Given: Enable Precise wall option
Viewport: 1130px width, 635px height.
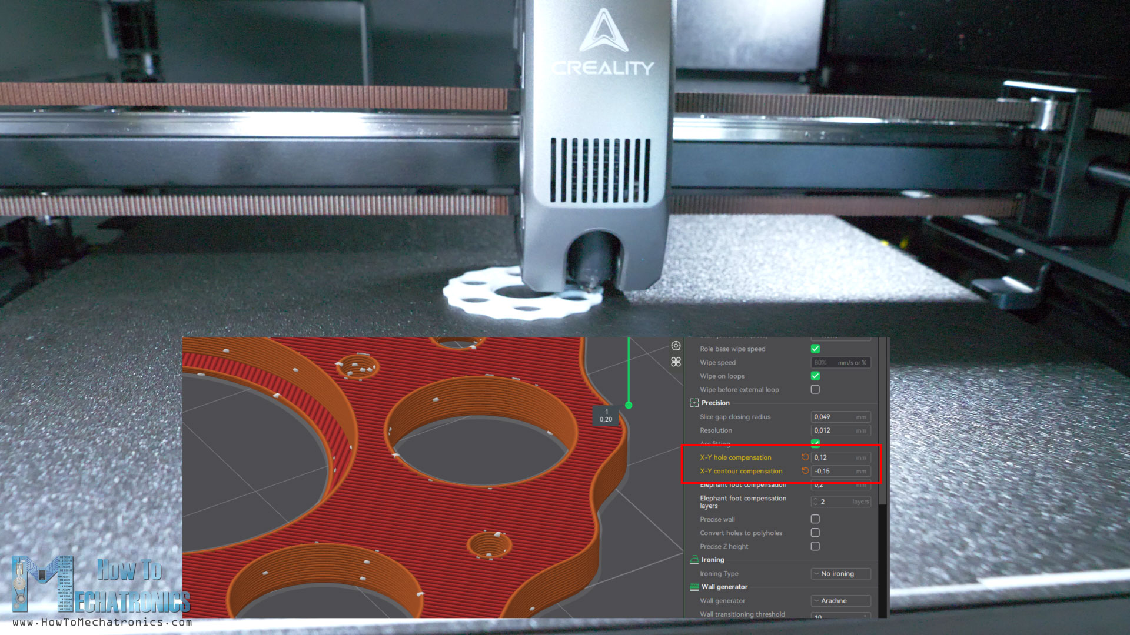Looking at the screenshot, I should coord(815,519).
